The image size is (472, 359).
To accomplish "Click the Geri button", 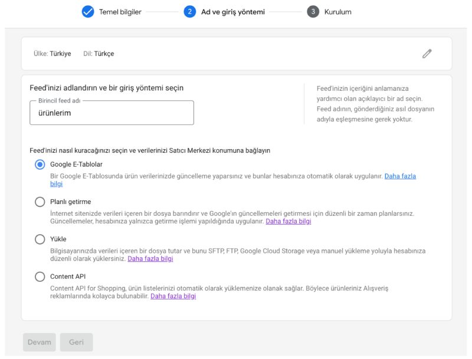I will pyautogui.click(x=76, y=342).
